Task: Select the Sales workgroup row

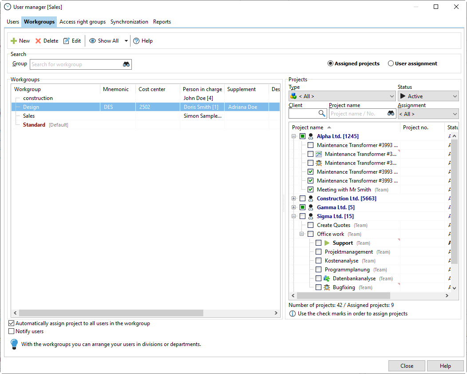Action: pos(29,116)
